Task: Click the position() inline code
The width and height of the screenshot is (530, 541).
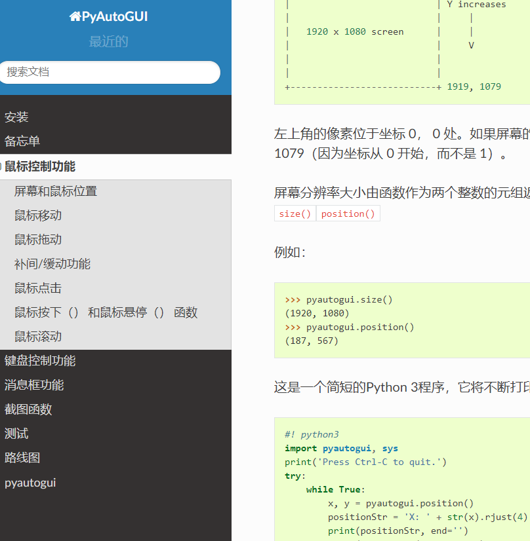Action: [x=348, y=214]
